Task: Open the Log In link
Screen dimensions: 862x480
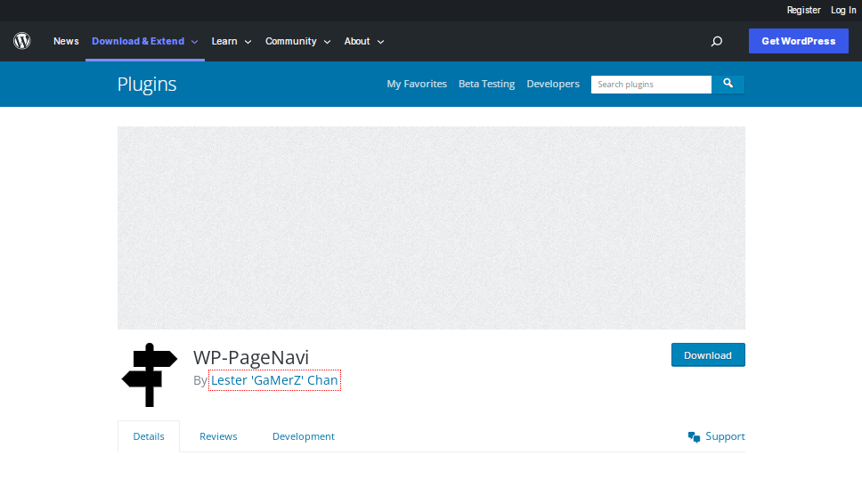Action: tap(843, 10)
